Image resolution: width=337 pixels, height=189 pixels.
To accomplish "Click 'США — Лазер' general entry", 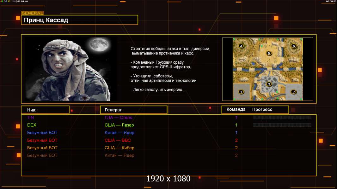I will click(119, 125).
